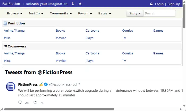Click the Sign Up link
This screenshot has width=186, height=111.
(x=174, y=4)
